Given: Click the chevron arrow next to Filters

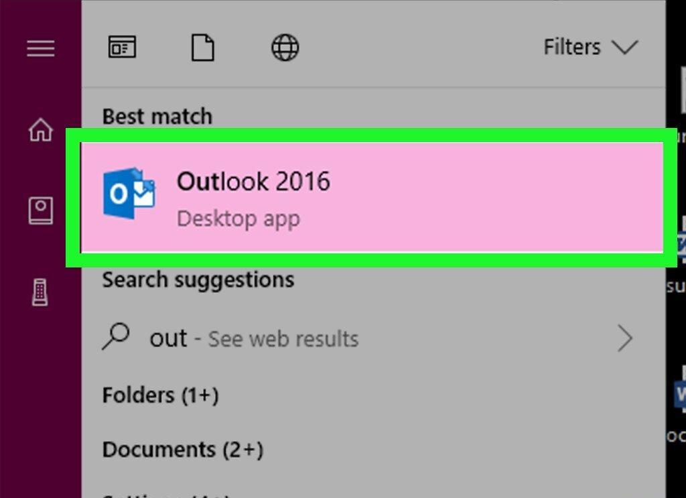Looking at the screenshot, I should (625, 48).
